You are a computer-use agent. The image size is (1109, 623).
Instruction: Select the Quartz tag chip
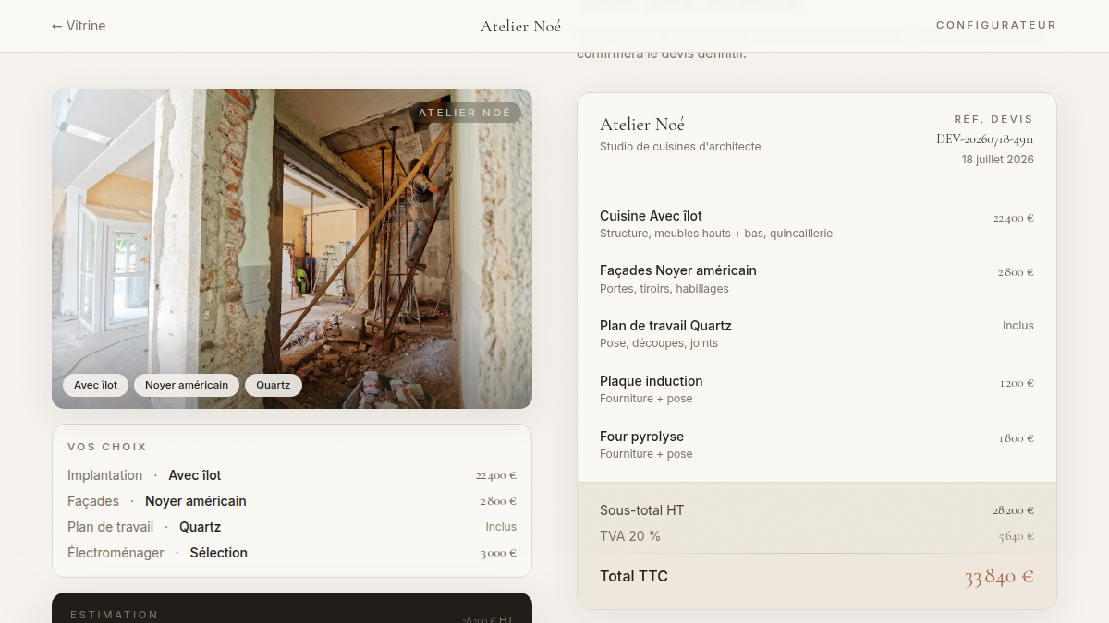tap(274, 385)
